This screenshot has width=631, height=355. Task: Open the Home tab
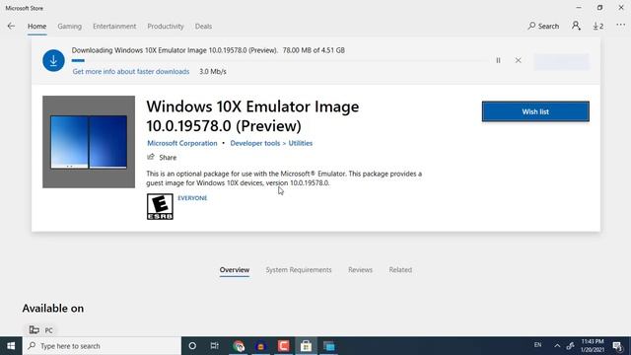coord(37,27)
